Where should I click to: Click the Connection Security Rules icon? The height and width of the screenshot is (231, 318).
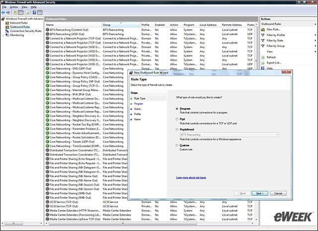(7, 31)
